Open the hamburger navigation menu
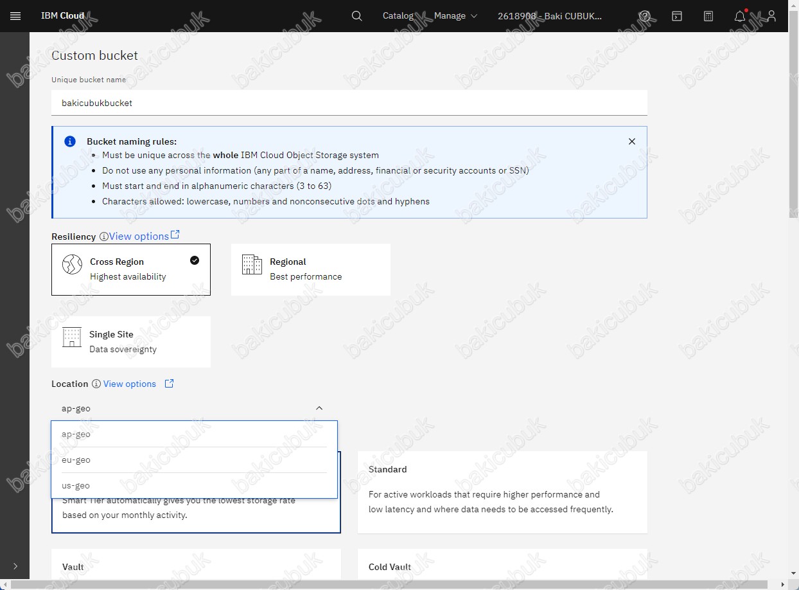Image resolution: width=799 pixels, height=590 pixels. pyautogui.click(x=15, y=16)
